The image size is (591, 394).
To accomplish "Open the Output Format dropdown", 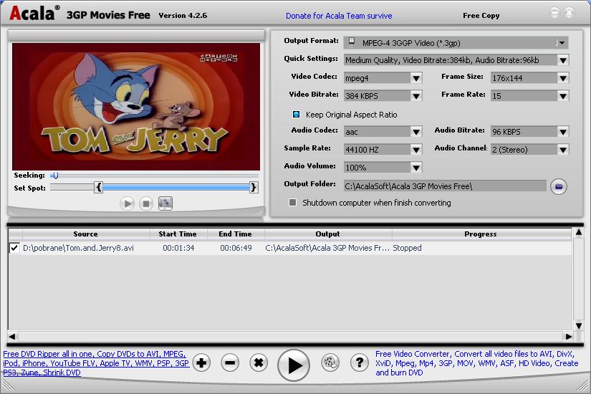I will click(562, 43).
